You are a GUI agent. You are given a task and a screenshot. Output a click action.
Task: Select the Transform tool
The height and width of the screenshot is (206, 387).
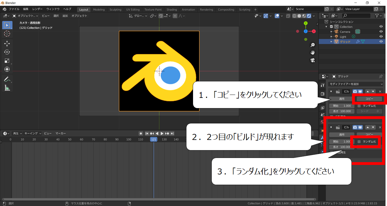click(x=7, y=69)
